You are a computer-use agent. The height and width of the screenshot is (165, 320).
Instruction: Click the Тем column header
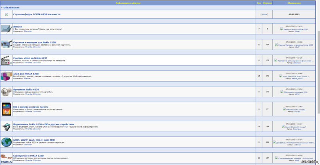(x=259, y=3)
